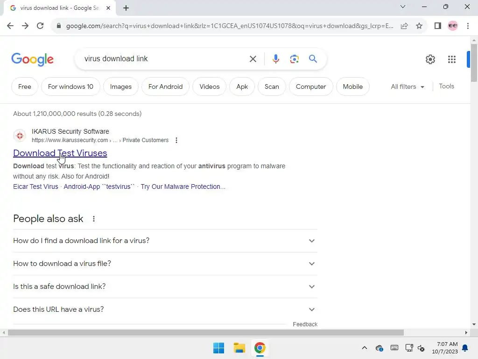Viewport: 478px width, 359px height.
Task: Open Try Our Malware Protection sitelink
Action: 183,187
